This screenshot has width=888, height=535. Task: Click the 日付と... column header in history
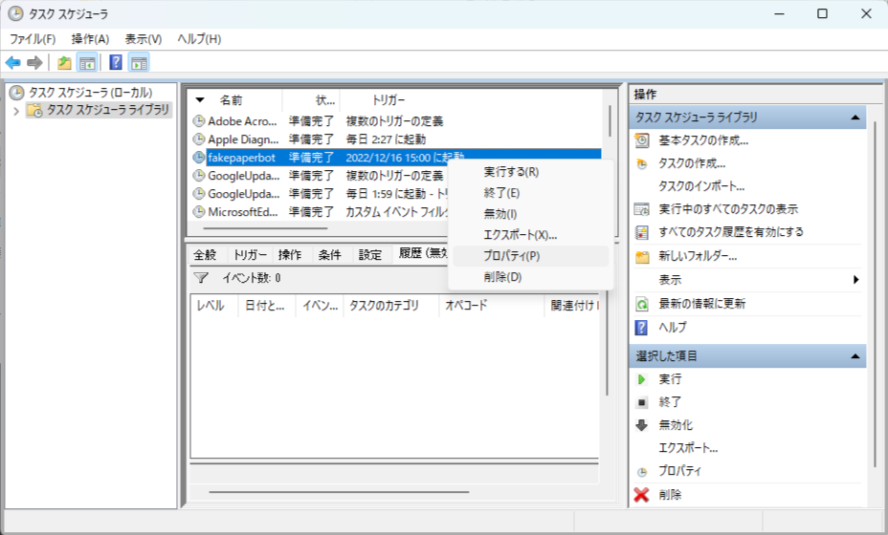(265, 306)
